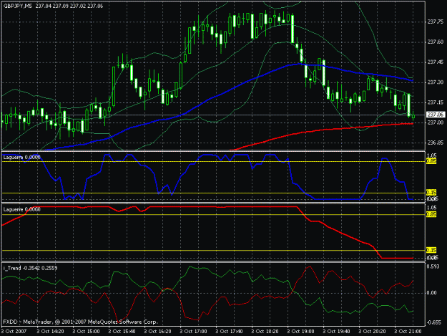
Task: Click the first Laguerre 0.0000 label (blue indicator)
Action: (x=22, y=158)
